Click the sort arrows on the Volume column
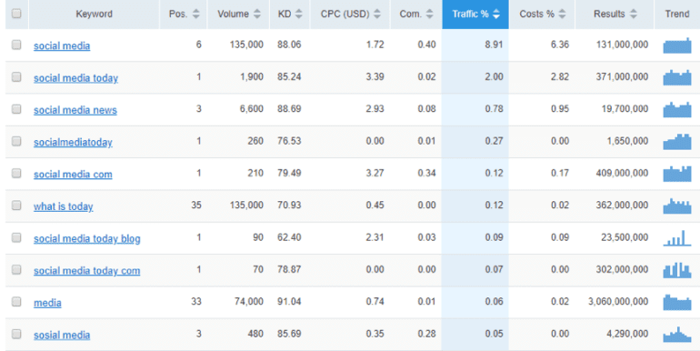Image resolution: width=700 pixels, height=351 pixels. pos(256,14)
